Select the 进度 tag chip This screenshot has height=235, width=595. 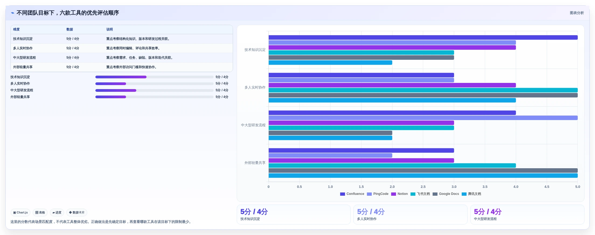[x=57, y=212]
